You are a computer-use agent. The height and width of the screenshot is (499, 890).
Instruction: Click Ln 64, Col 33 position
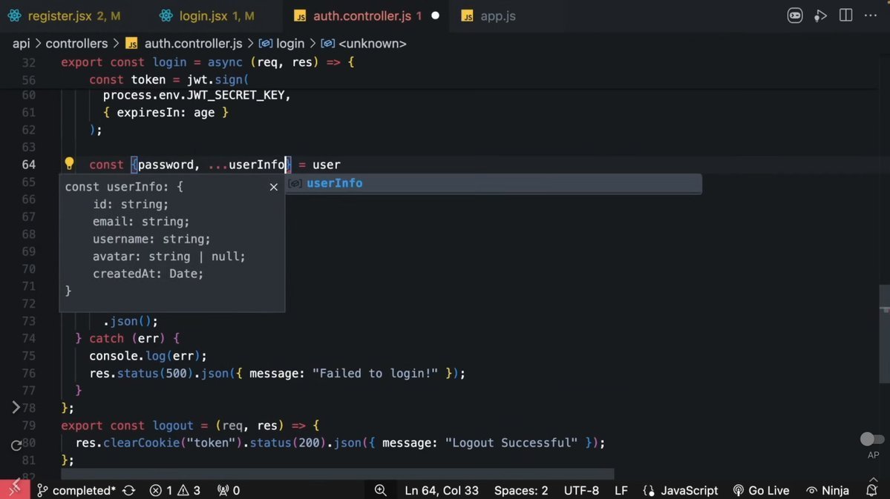(441, 491)
